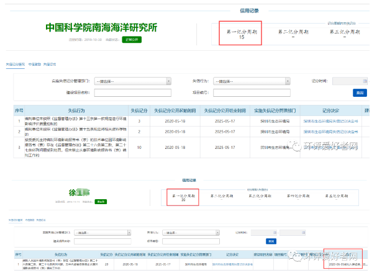Select 失信记分情况 tab in 徐's record
The image size is (377, 278).
pos(16,220)
